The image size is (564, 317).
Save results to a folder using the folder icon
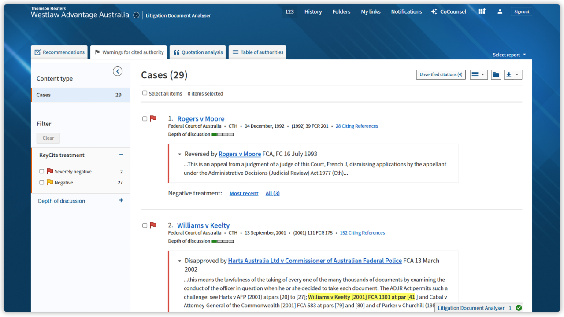click(496, 74)
